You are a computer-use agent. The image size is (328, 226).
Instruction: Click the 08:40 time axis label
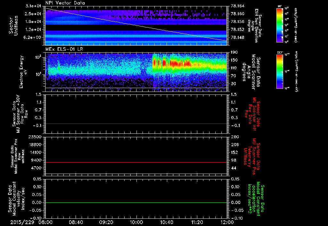(76, 222)
